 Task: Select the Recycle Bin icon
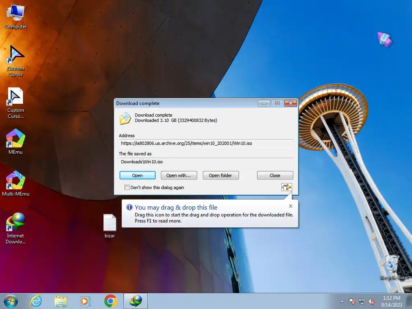[392, 267]
